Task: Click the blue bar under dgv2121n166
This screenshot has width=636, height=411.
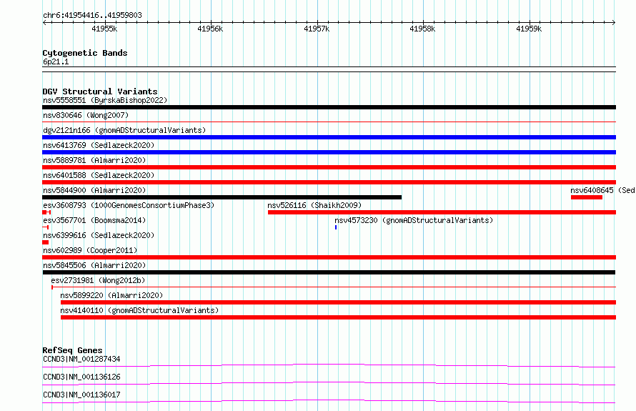Action: pyautogui.click(x=329, y=137)
